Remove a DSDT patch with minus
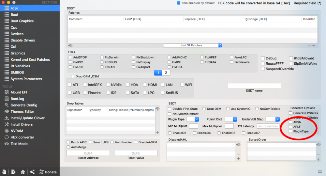326x176 pixels. 309,45
